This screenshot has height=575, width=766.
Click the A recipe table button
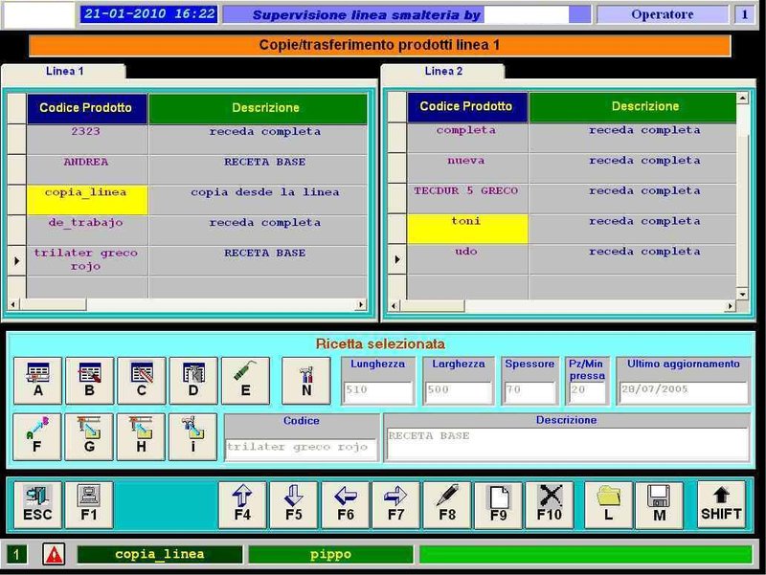point(37,381)
